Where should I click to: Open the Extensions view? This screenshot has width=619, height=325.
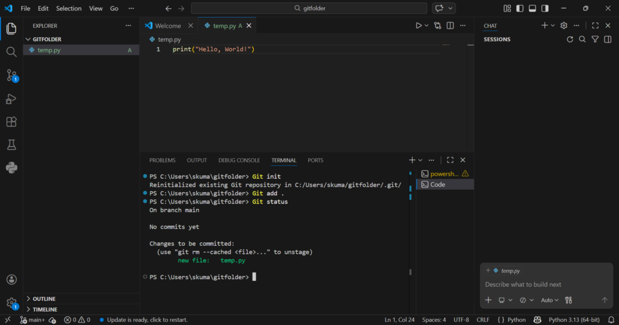(11, 121)
